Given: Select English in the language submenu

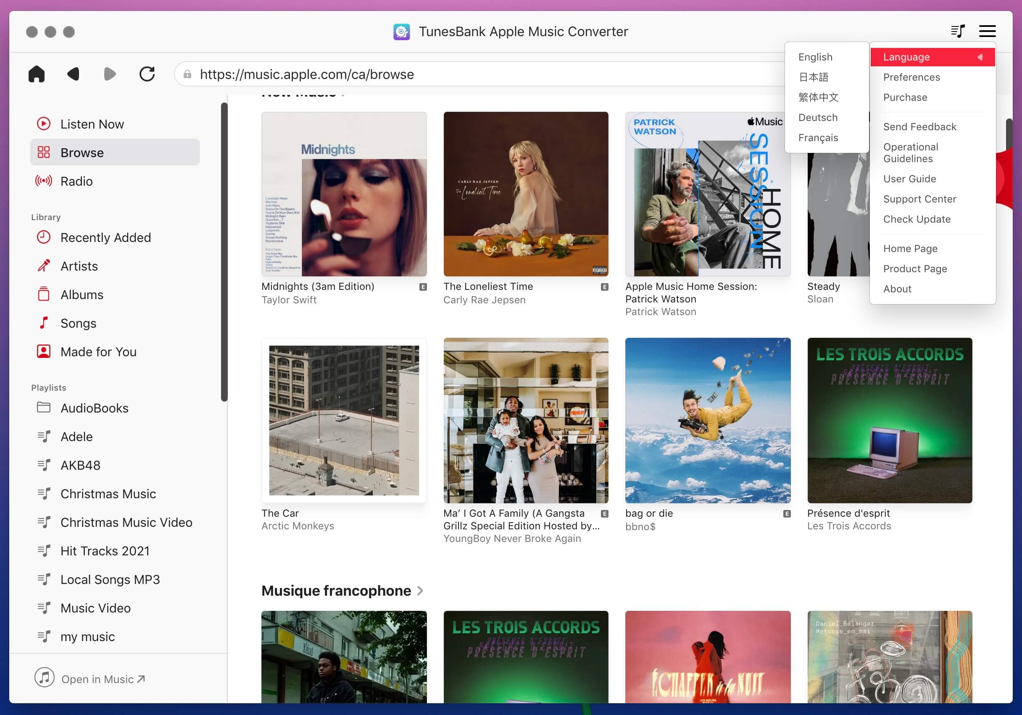Looking at the screenshot, I should (x=827, y=57).
